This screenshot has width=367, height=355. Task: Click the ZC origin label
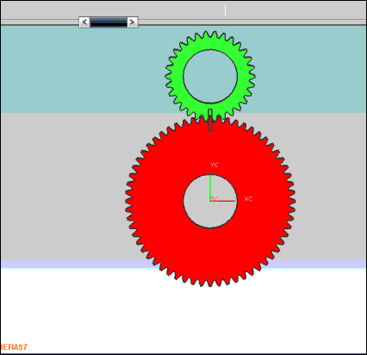[215, 199]
